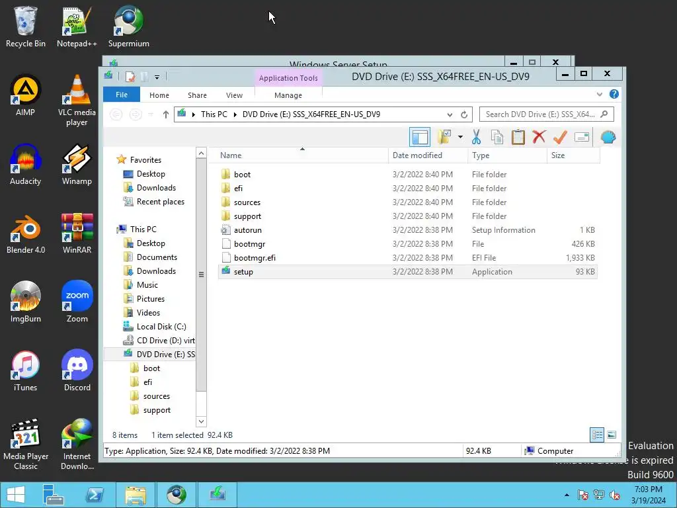This screenshot has width=677, height=508.
Task: Open Customize Quick Access Toolbar dropdown
Action: (157, 77)
